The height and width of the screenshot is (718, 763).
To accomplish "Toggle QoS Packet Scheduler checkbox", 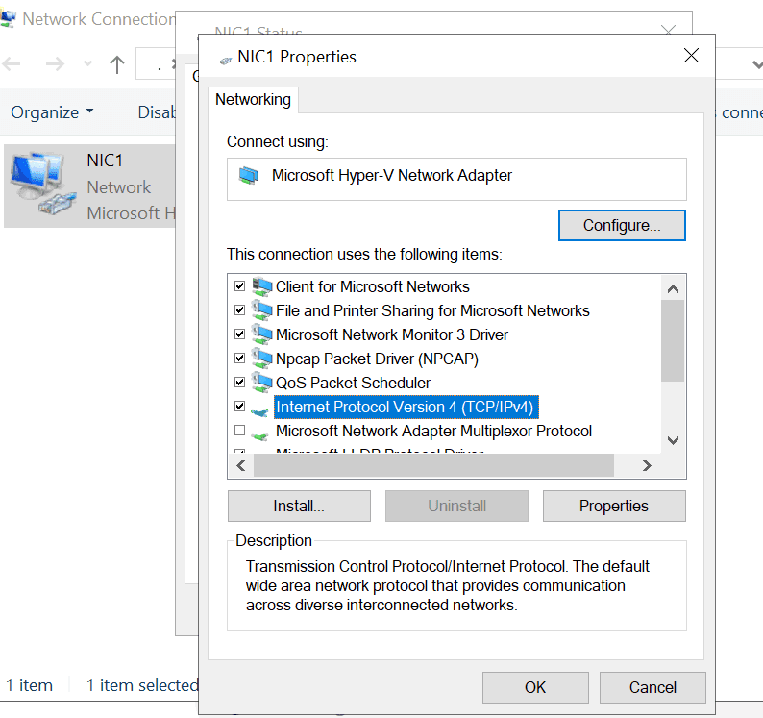I will coord(239,382).
